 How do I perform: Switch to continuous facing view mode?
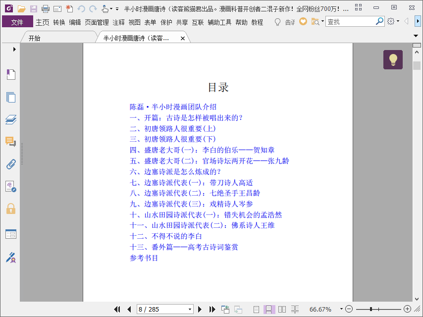pyautogui.click(x=295, y=310)
